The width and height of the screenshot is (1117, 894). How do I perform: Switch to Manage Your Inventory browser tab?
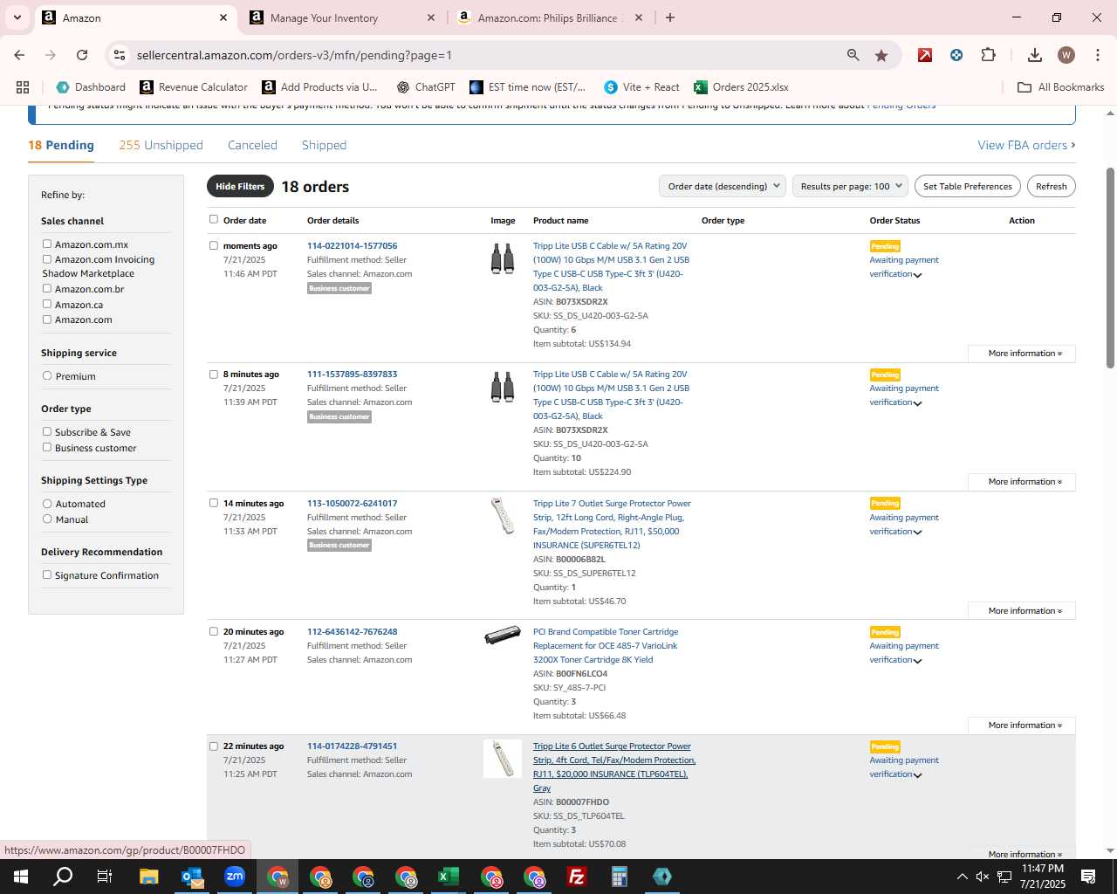tap(344, 17)
